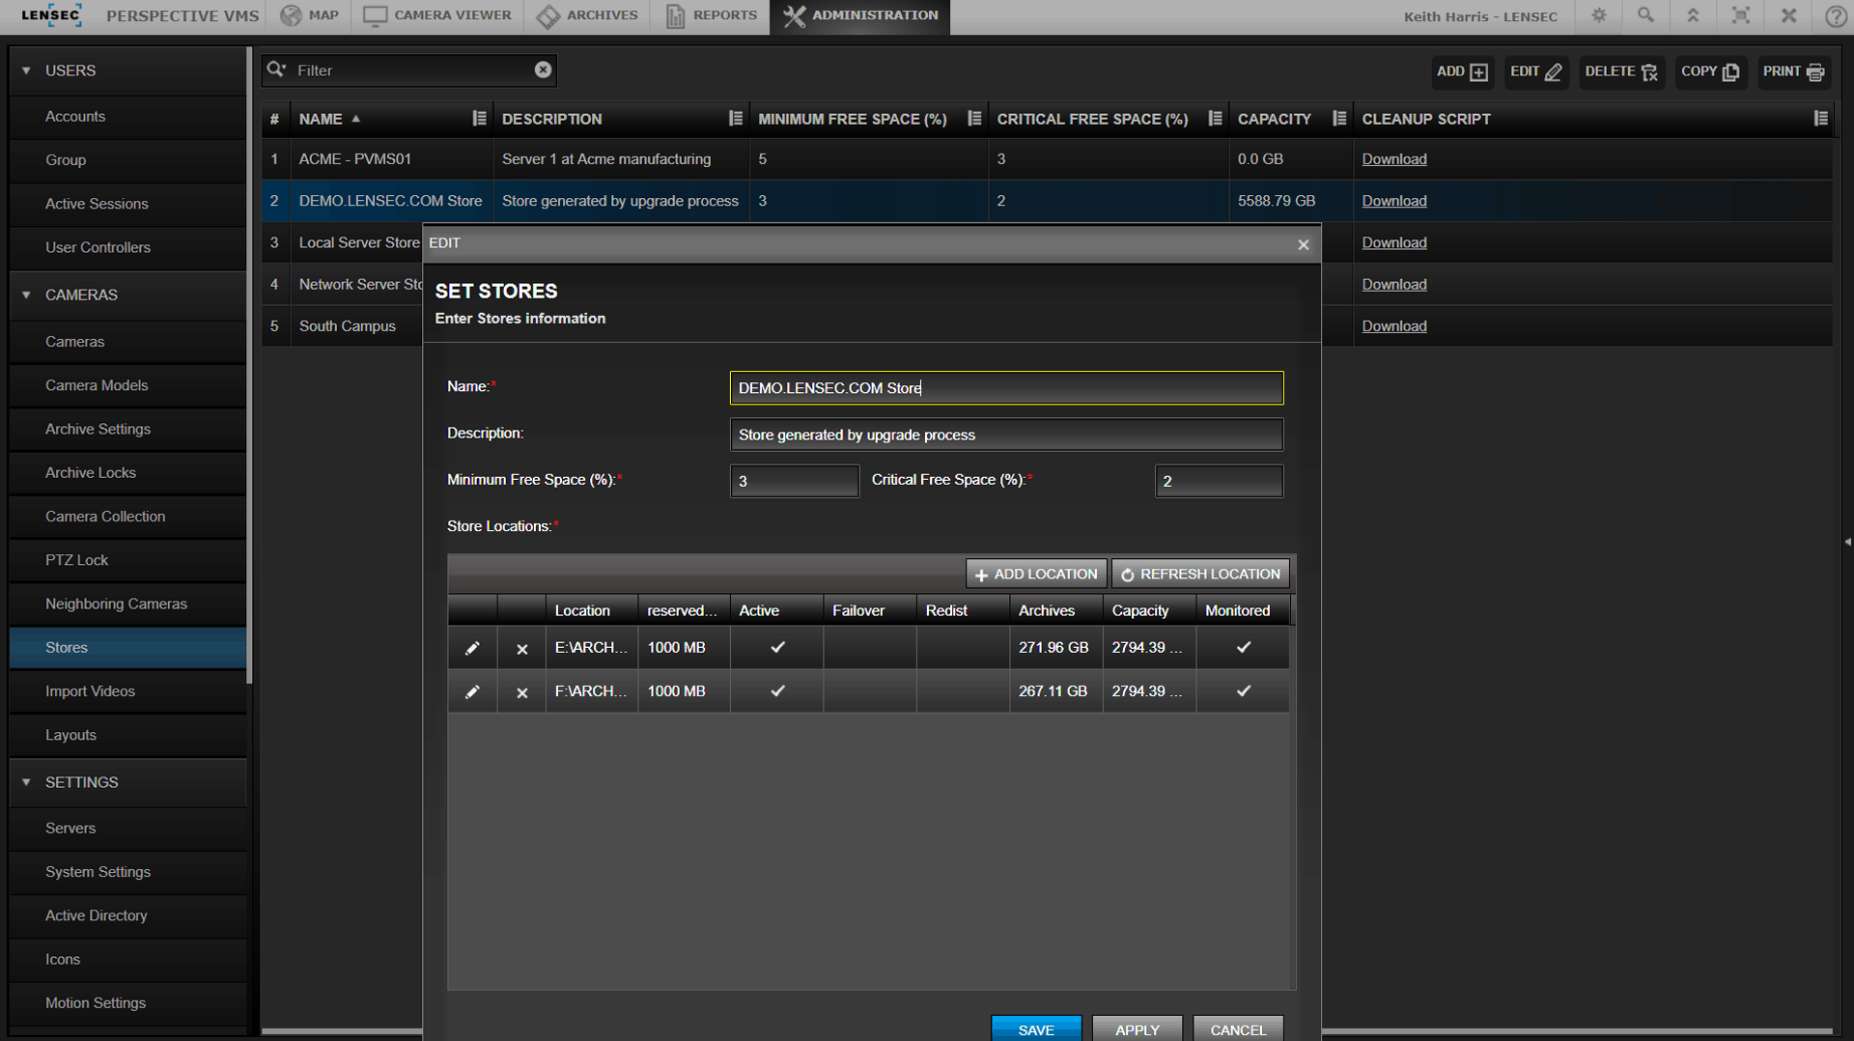1854x1041 pixels.
Task: Open Motion Settings in the sidebar
Action: tap(127, 1002)
